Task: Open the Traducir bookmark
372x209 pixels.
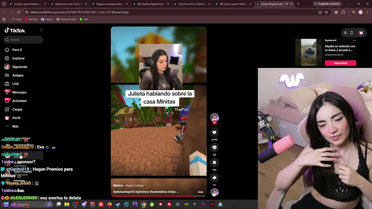Action: pos(47,19)
